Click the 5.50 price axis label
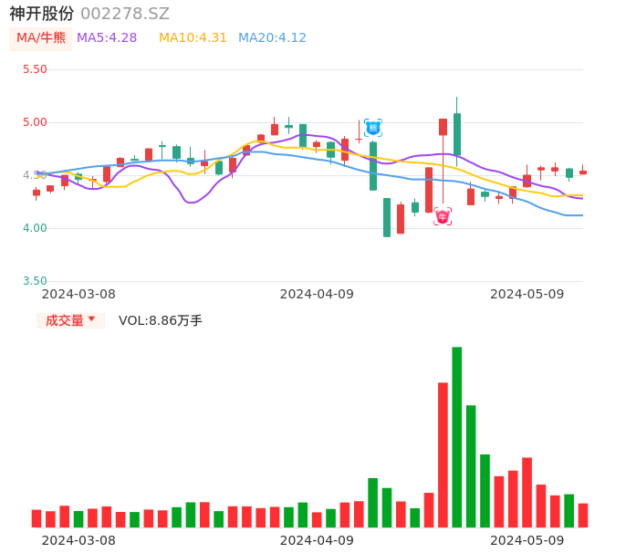The image size is (626, 553). [35, 69]
